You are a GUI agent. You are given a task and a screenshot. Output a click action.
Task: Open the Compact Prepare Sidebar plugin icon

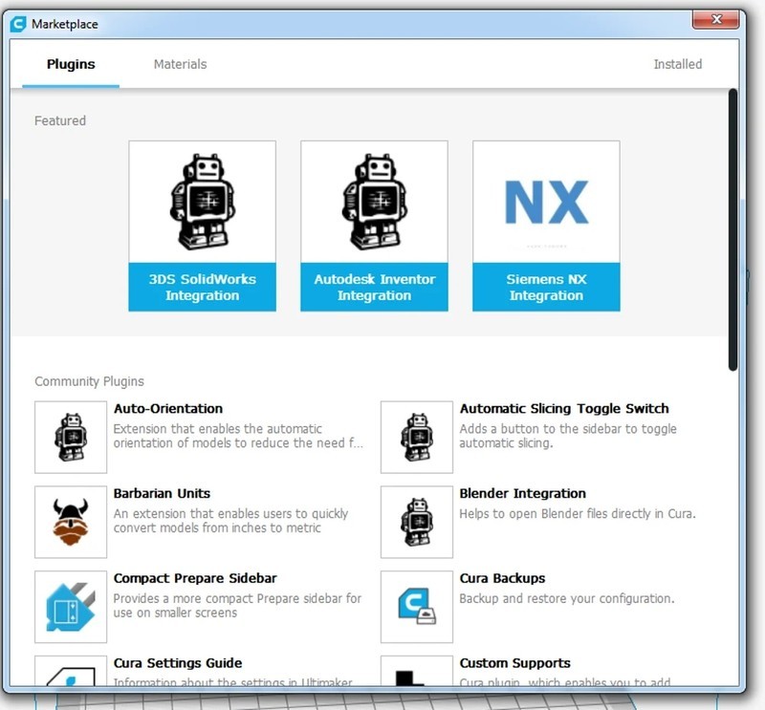tap(71, 607)
